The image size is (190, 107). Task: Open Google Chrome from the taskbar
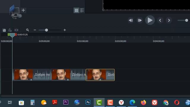[166, 103]
